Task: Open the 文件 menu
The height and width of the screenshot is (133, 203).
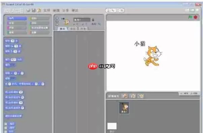Action: coord(47,10)
